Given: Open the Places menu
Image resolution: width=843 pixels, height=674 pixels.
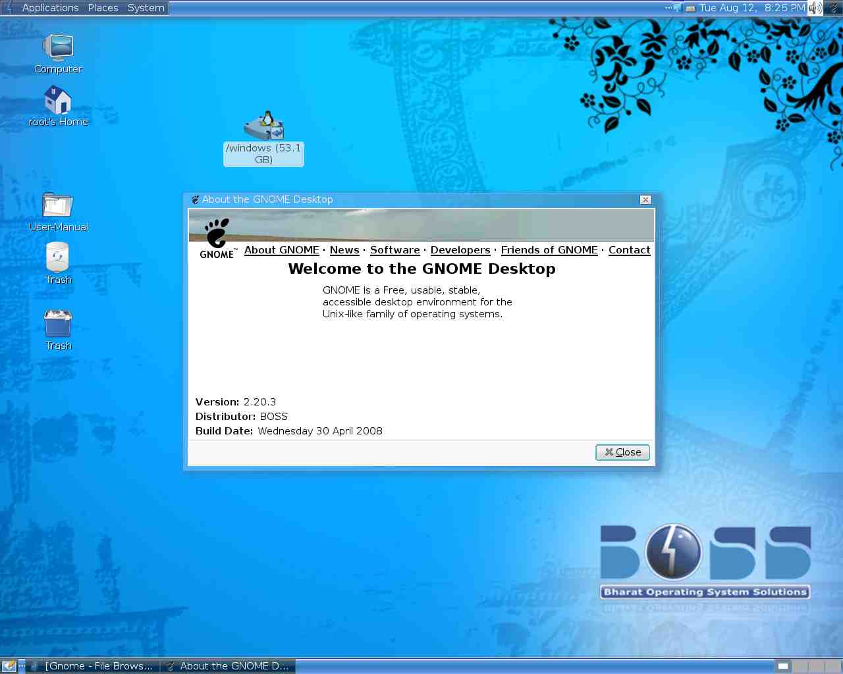Looking at the screenshot, I should (103, 8).
